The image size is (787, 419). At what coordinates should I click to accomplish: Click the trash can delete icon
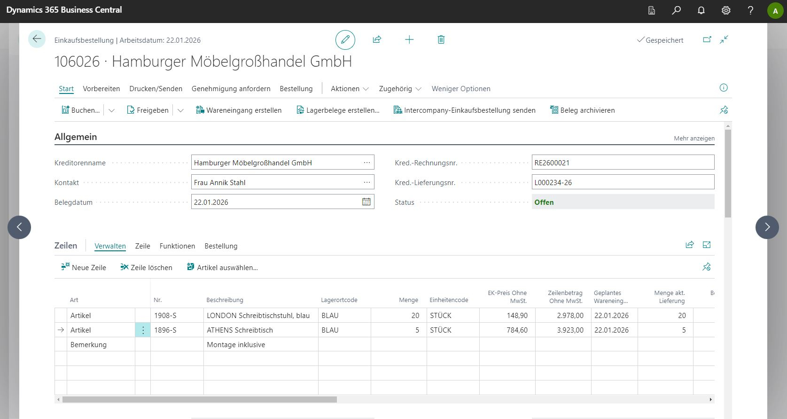click(x=441, y=40)
